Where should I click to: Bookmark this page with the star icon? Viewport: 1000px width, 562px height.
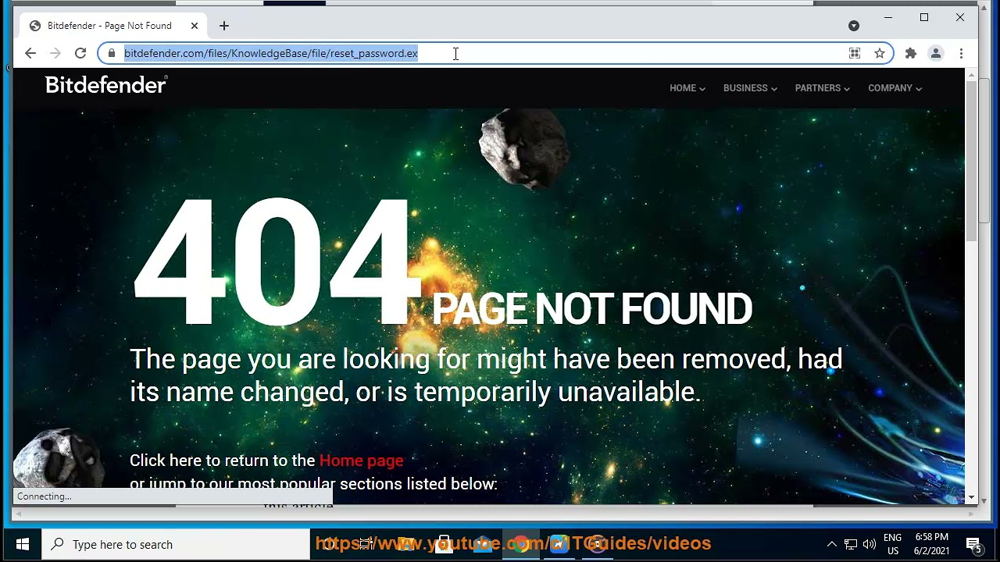(x=880, y=53)
